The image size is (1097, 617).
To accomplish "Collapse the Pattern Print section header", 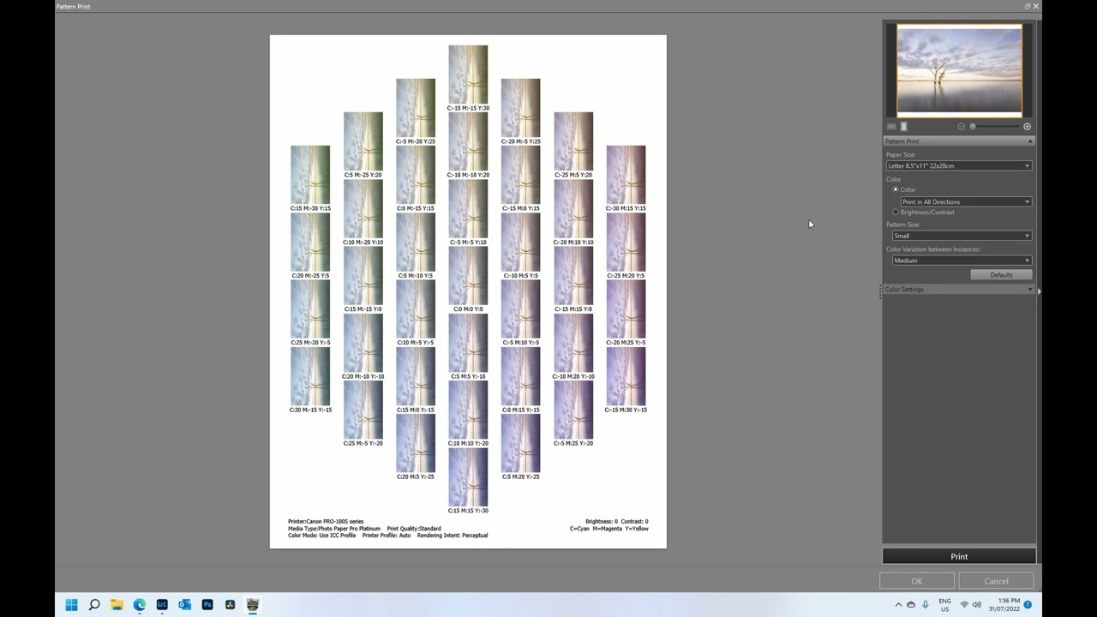I will point(958,141).
